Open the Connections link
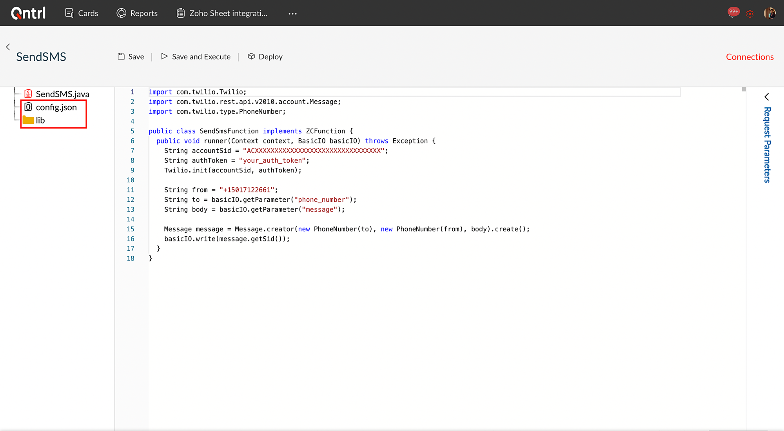The width and height of the screenshot is (784, 431). click(750, 57)
